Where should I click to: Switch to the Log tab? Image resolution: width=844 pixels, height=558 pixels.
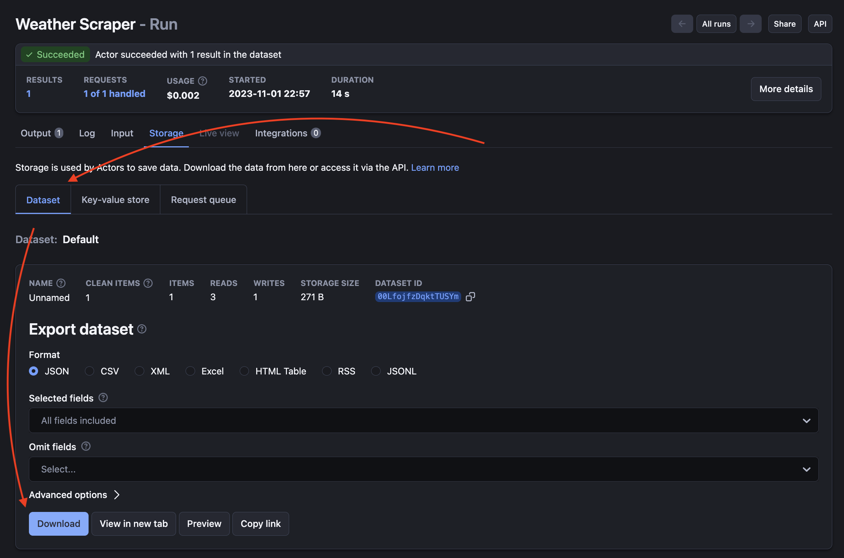click(x=87, y=133)
